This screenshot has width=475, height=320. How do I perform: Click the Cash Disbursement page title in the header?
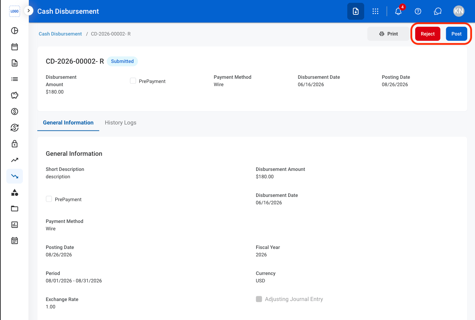click(x=68, y=11)
